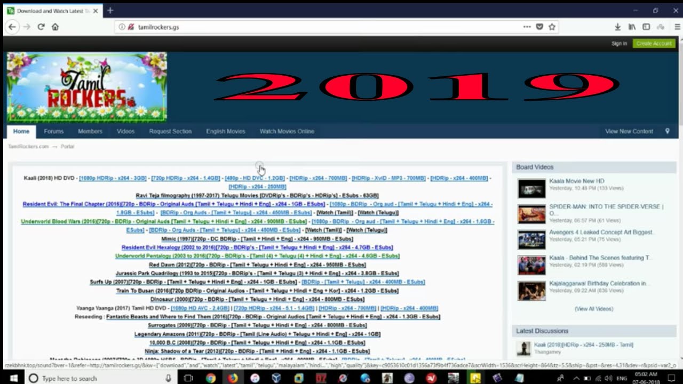Click the TamilRockers logo banner
Viewport: 683px width, 384px height.
pos(87,87)
